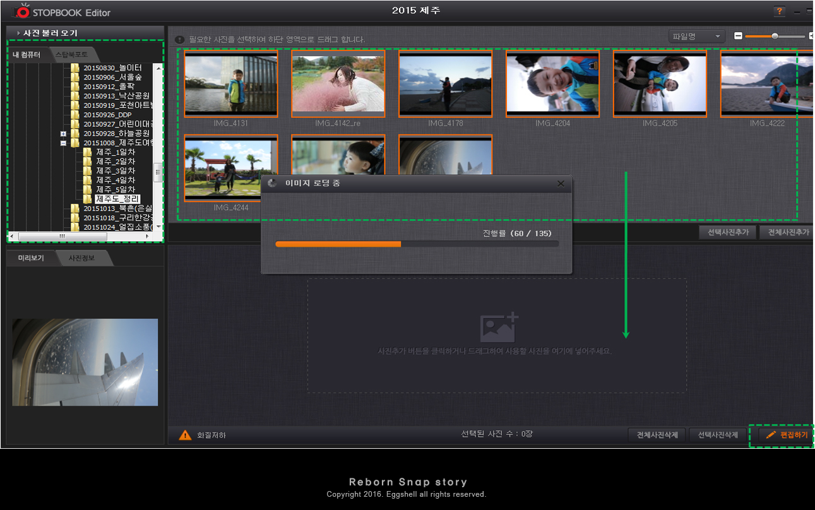Click the thumbnail size slider handle
The image size is (815, 510).
click(x=775, y=36)
